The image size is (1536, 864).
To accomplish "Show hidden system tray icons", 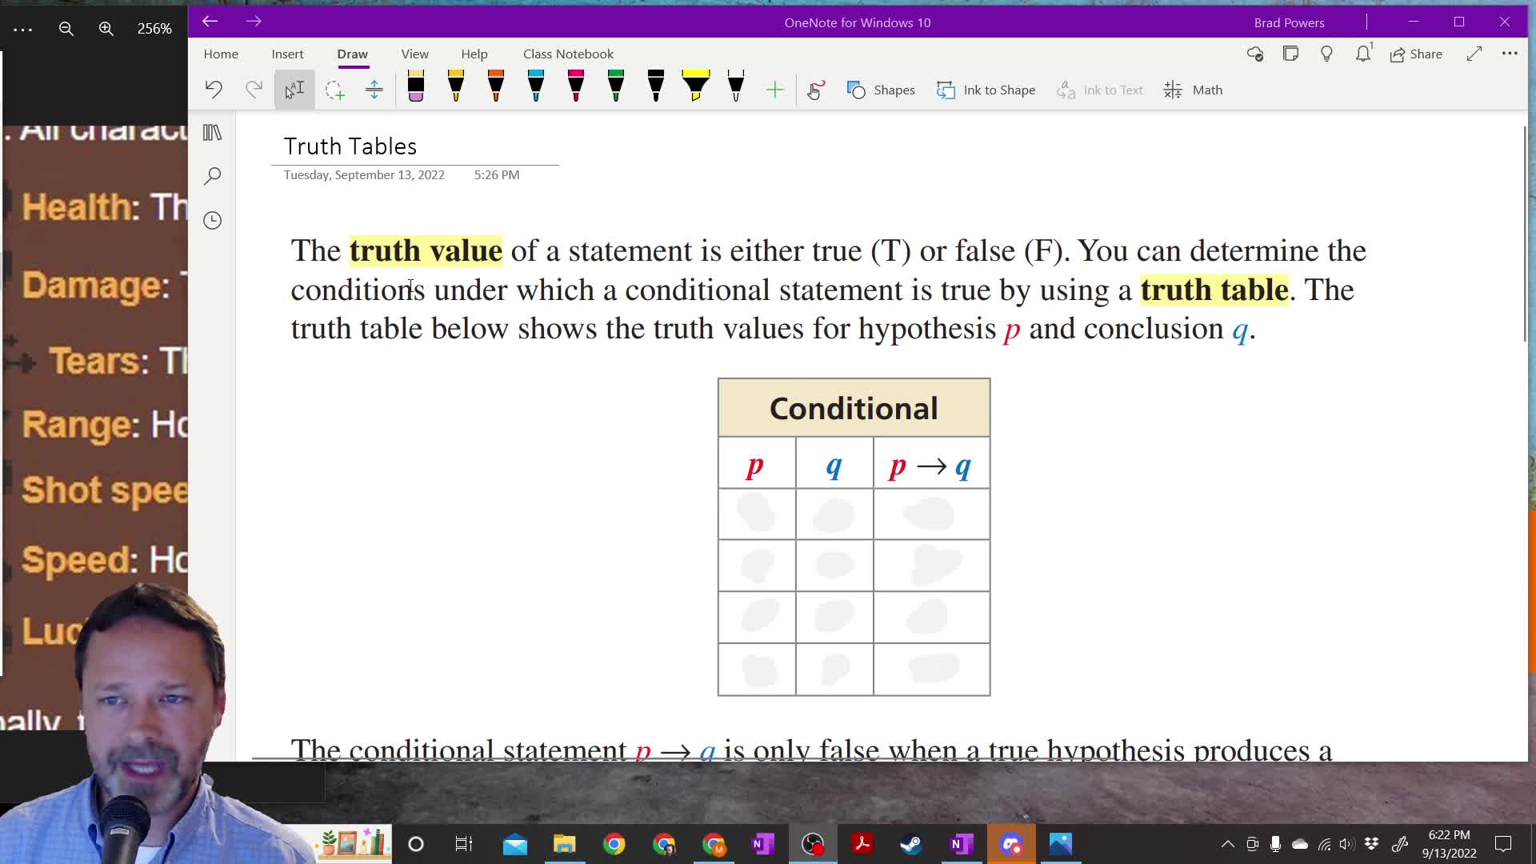I will tap(1227, 844).
